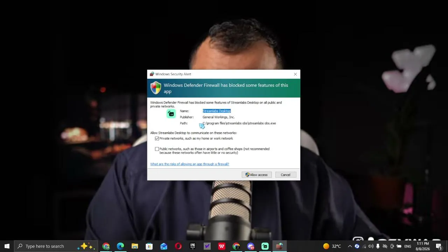The width and height of the screenshot is (448, 252).
Task: Click the Windows Defender shield icon in banner
Action: point(156,88)
